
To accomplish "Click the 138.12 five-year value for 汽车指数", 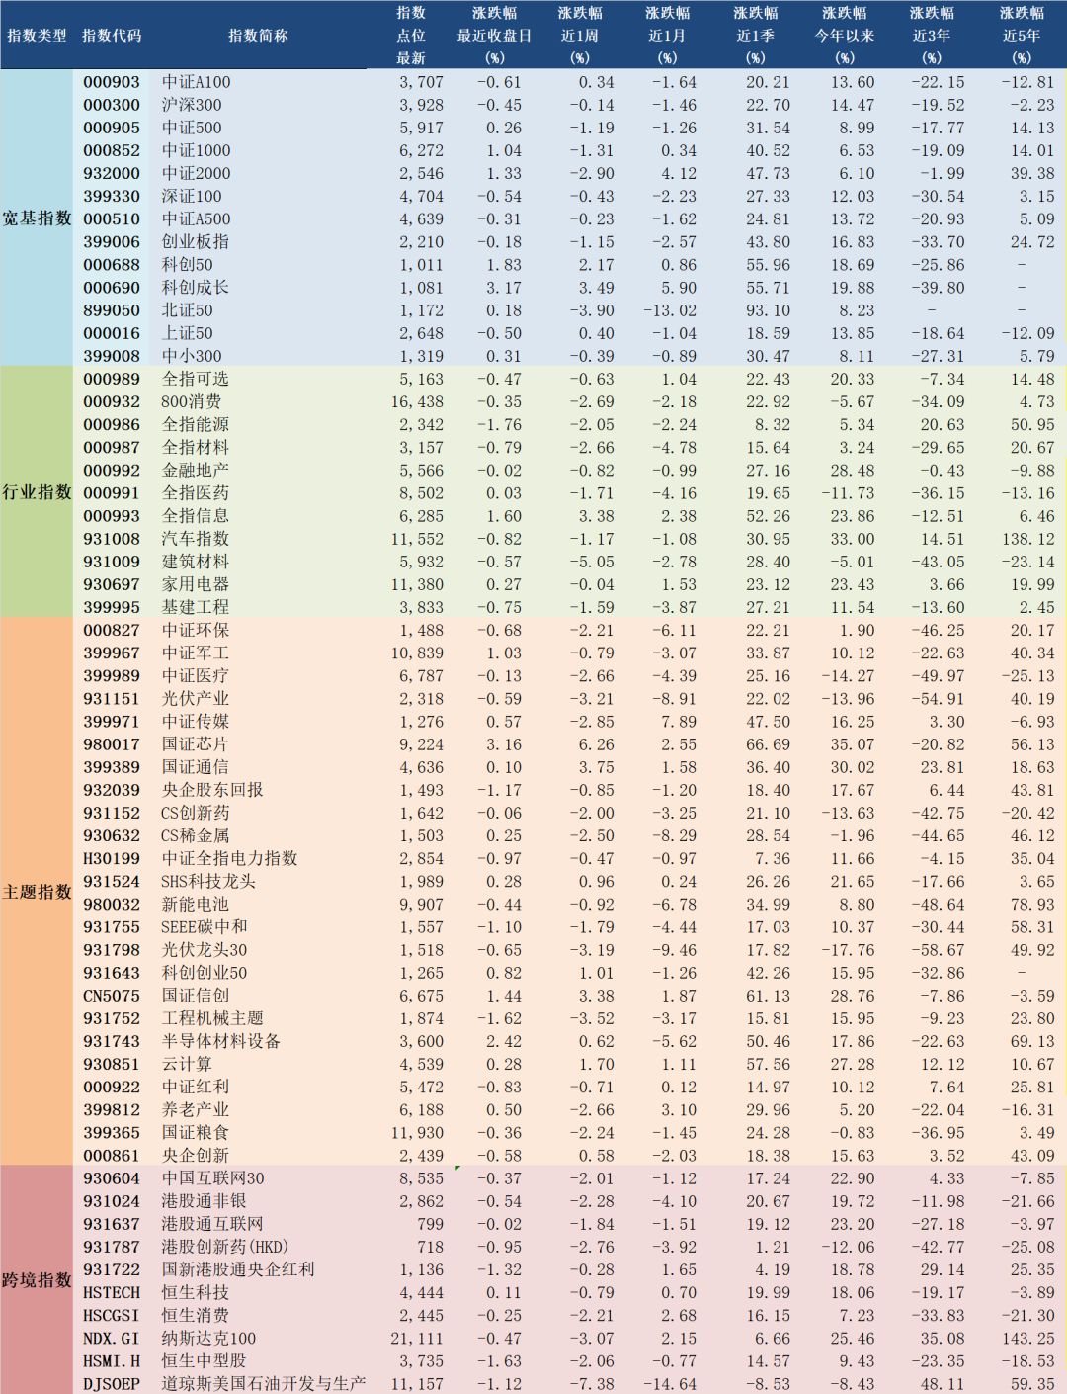I will click(1028, 539).
